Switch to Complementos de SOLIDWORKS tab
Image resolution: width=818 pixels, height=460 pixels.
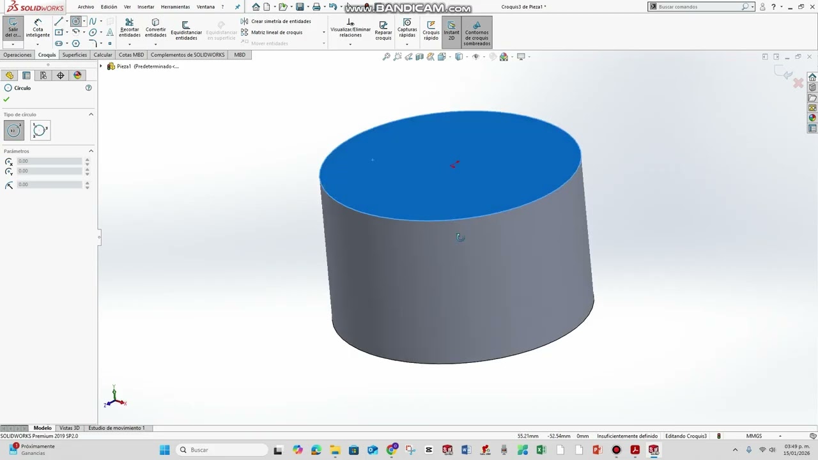pyautogui.click(x=187, y=55)
